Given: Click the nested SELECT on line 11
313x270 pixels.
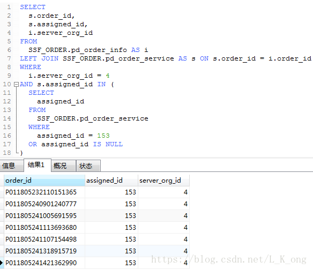Looking at the screenshot, I should coord(41,93).
